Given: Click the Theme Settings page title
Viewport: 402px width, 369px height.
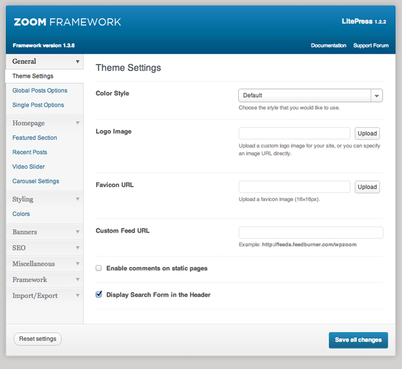Looking at the screenshot, I should [129, 68].
